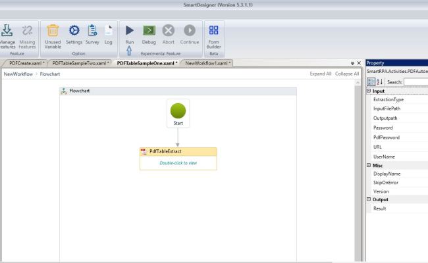Open the Form Builder
The height and width of the screenshot is (263, 428).
214,37
